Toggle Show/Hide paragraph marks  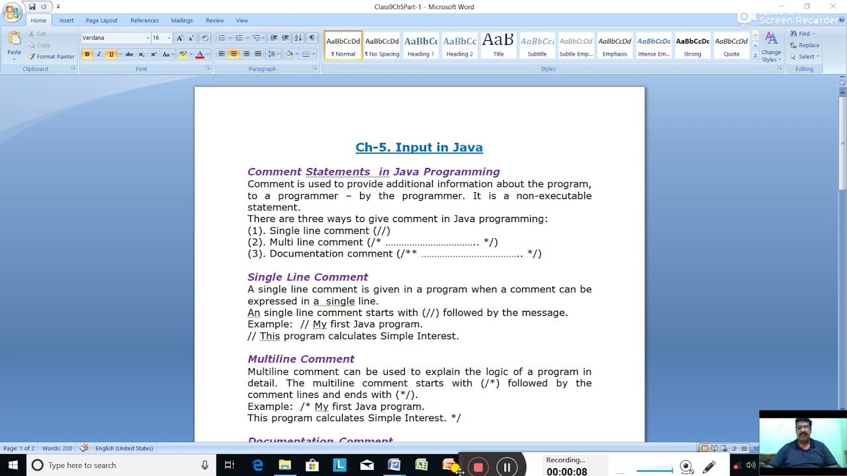pos(312,38)
